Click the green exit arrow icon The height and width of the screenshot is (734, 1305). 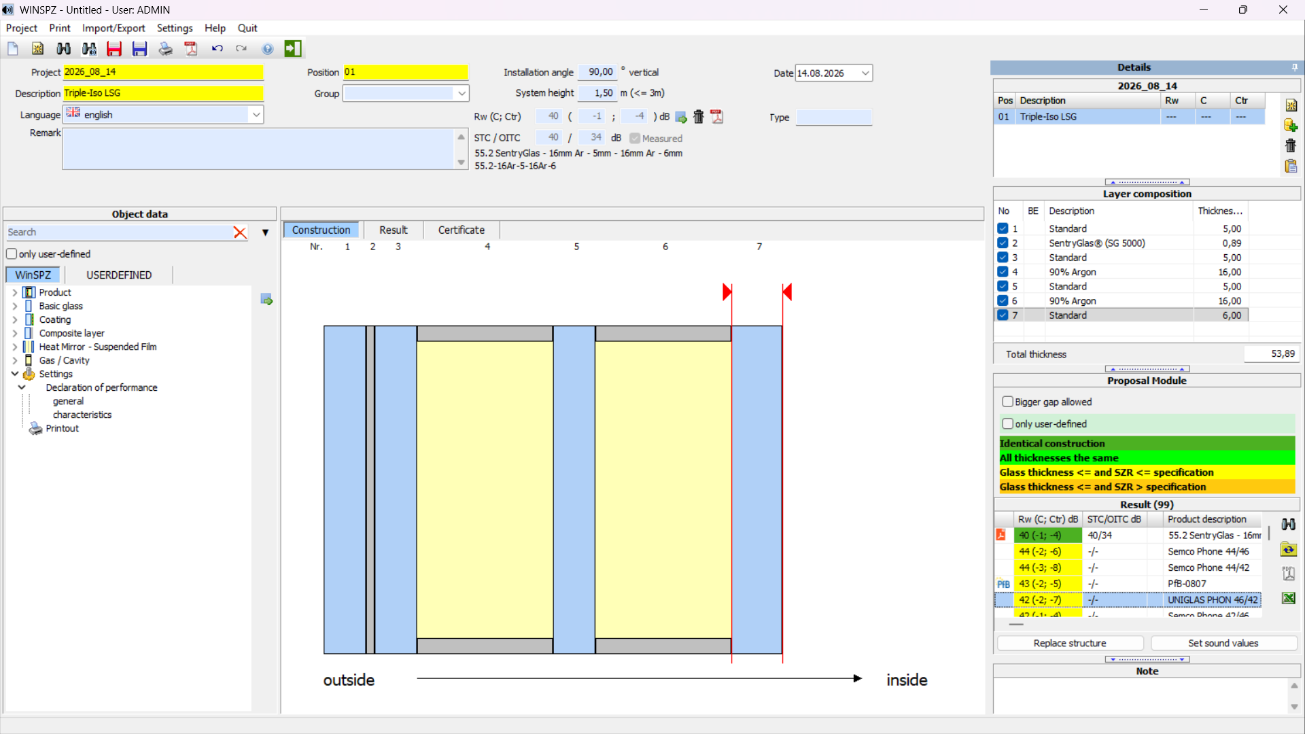pos(293,48)
